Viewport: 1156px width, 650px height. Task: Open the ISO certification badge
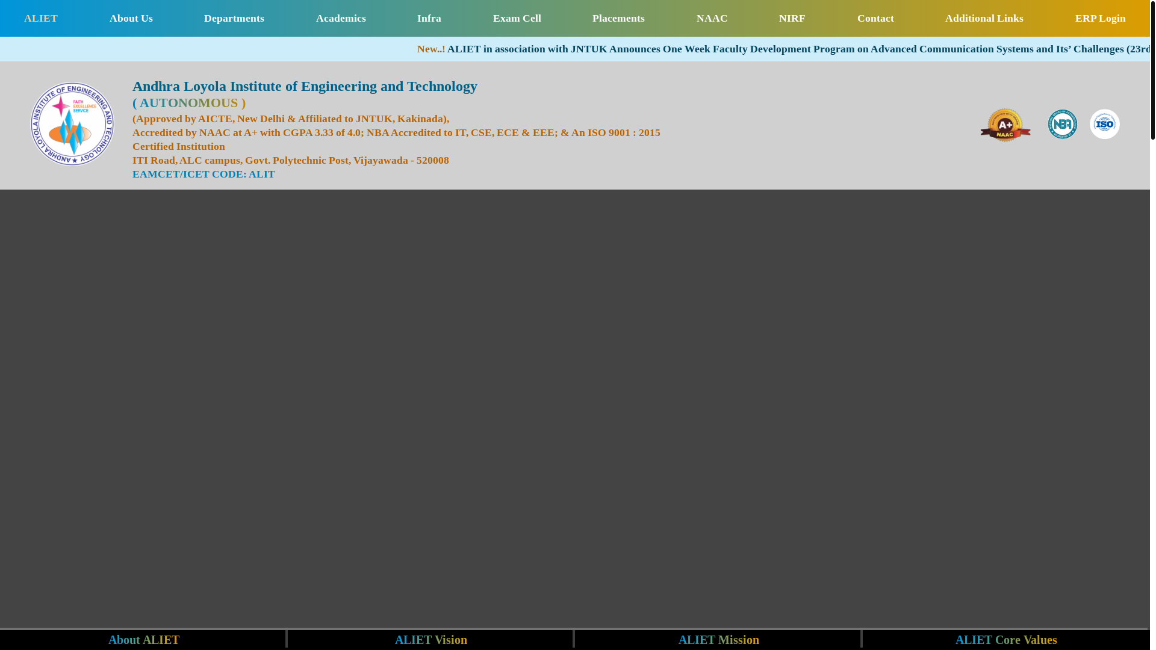pyautogui.click(x=1105, y=124)
